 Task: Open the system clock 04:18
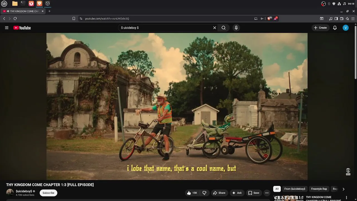(351, 4)
